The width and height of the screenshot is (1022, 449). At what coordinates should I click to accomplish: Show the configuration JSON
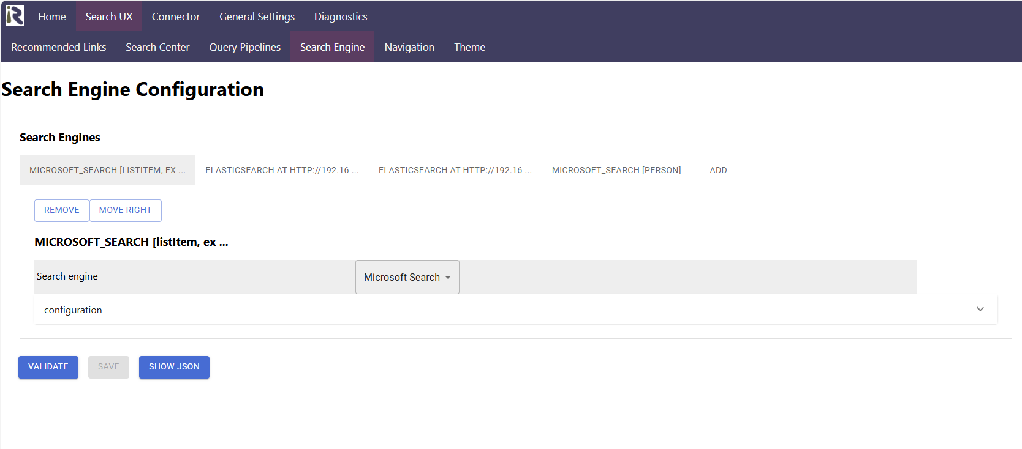[174, 367]
